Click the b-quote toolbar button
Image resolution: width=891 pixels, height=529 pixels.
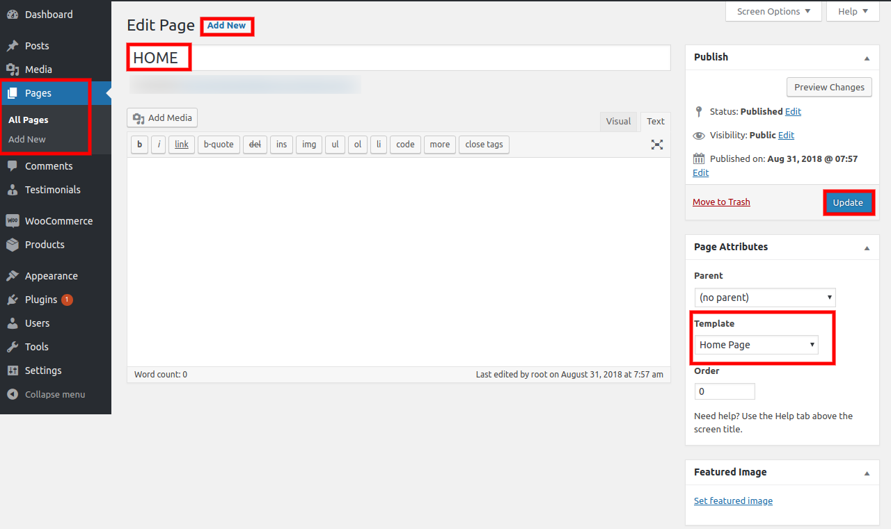point(219,145)
